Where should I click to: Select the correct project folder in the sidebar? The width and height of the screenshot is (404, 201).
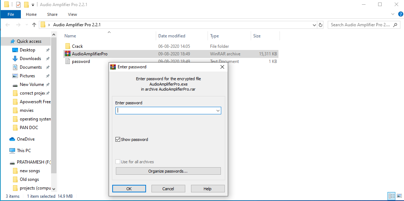(31, 93)
